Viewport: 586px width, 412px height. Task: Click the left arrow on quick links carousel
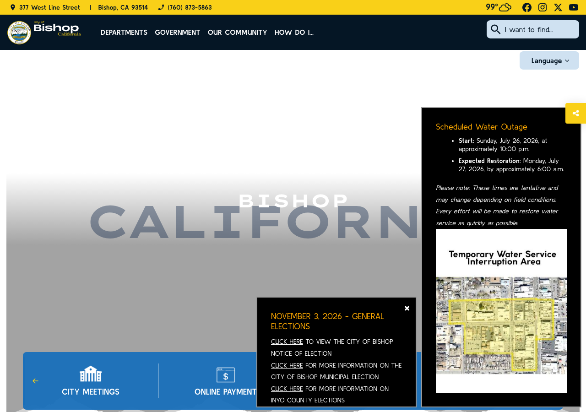pyautogui.click(x=35, y=381)
